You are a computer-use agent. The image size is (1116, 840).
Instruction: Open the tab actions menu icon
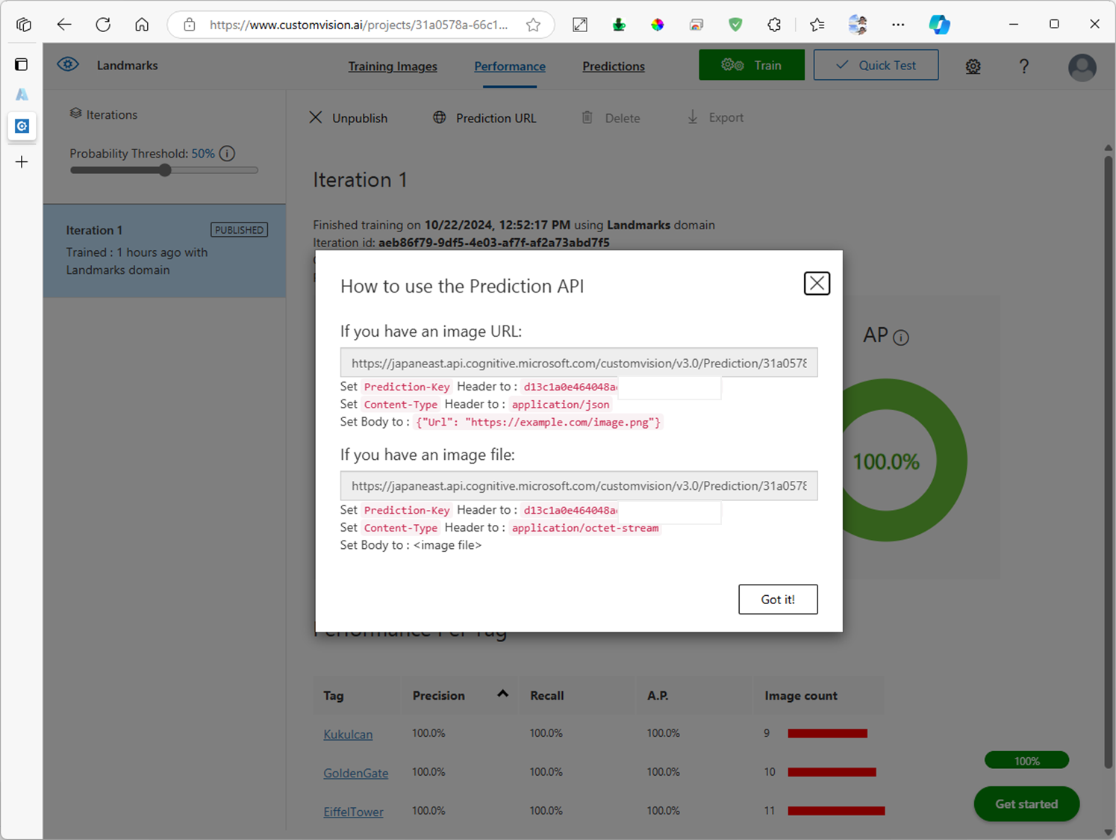click(22, 64)
